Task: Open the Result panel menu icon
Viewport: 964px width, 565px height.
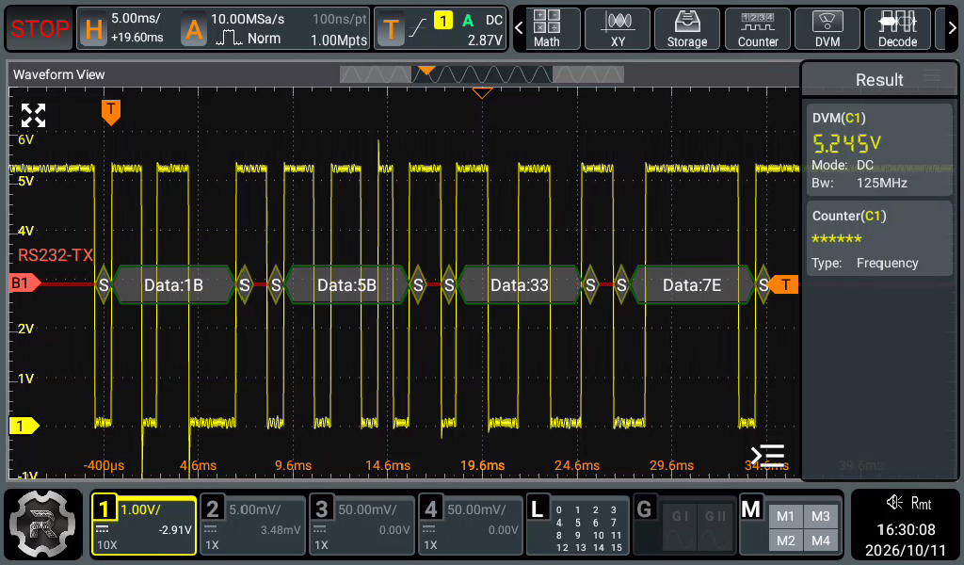Action: point(932,76)
